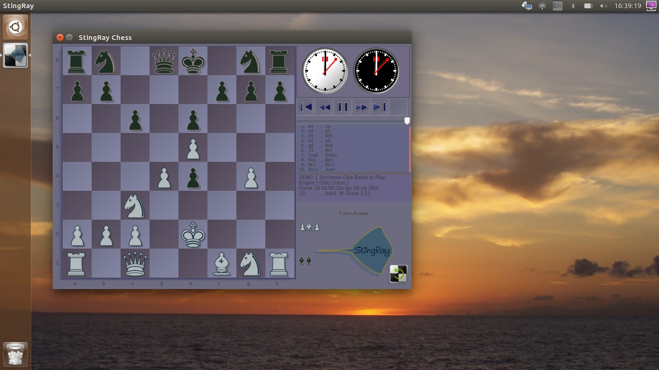Step forward with the fast-forward button
The width and height of the screenshot is (659, 370).
[361, 107]
